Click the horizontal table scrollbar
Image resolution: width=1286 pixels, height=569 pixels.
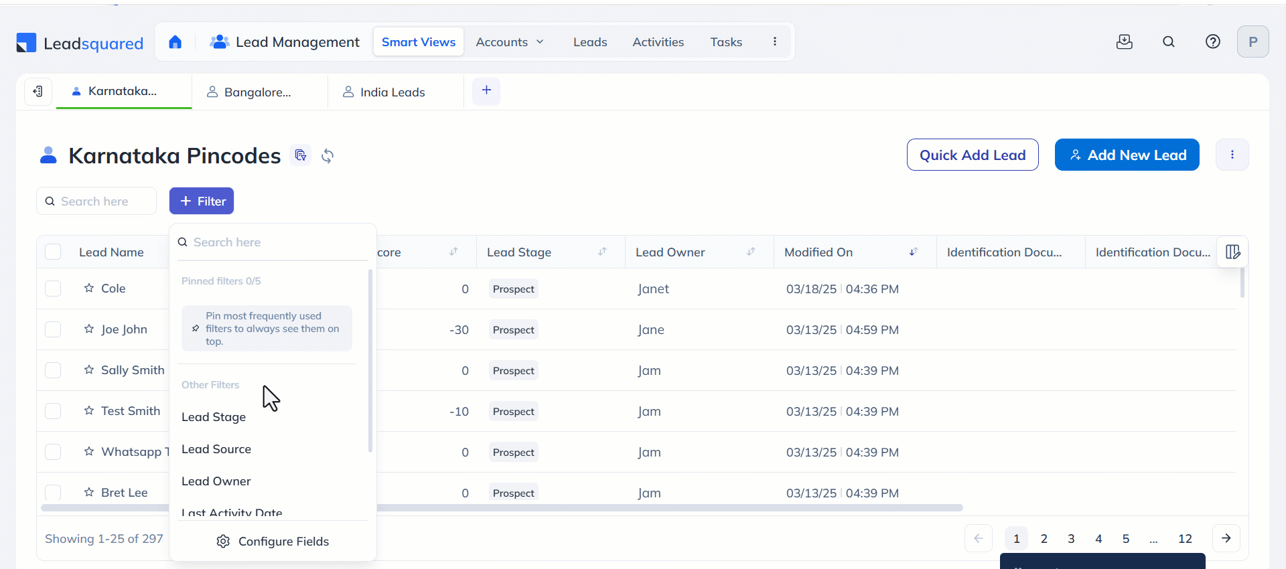502,508
